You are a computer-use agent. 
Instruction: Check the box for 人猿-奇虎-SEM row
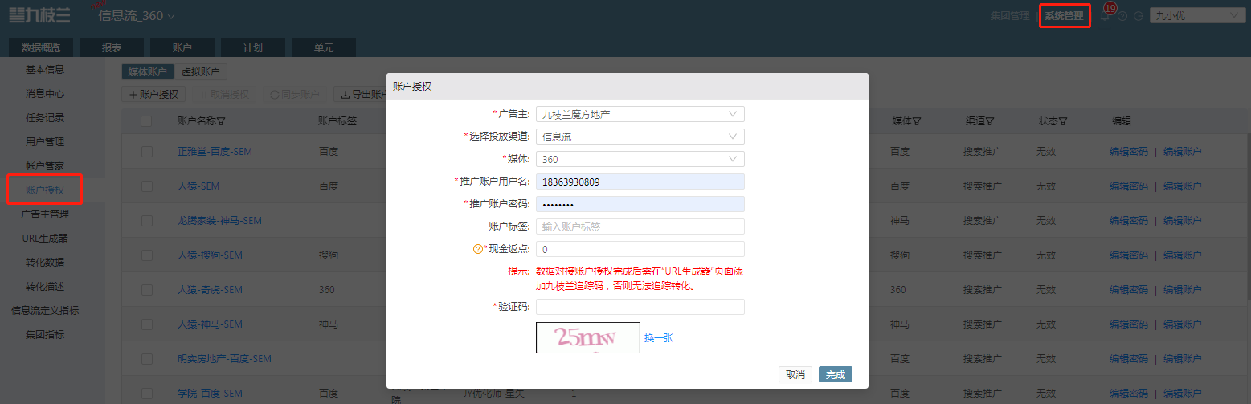(146, 289)
